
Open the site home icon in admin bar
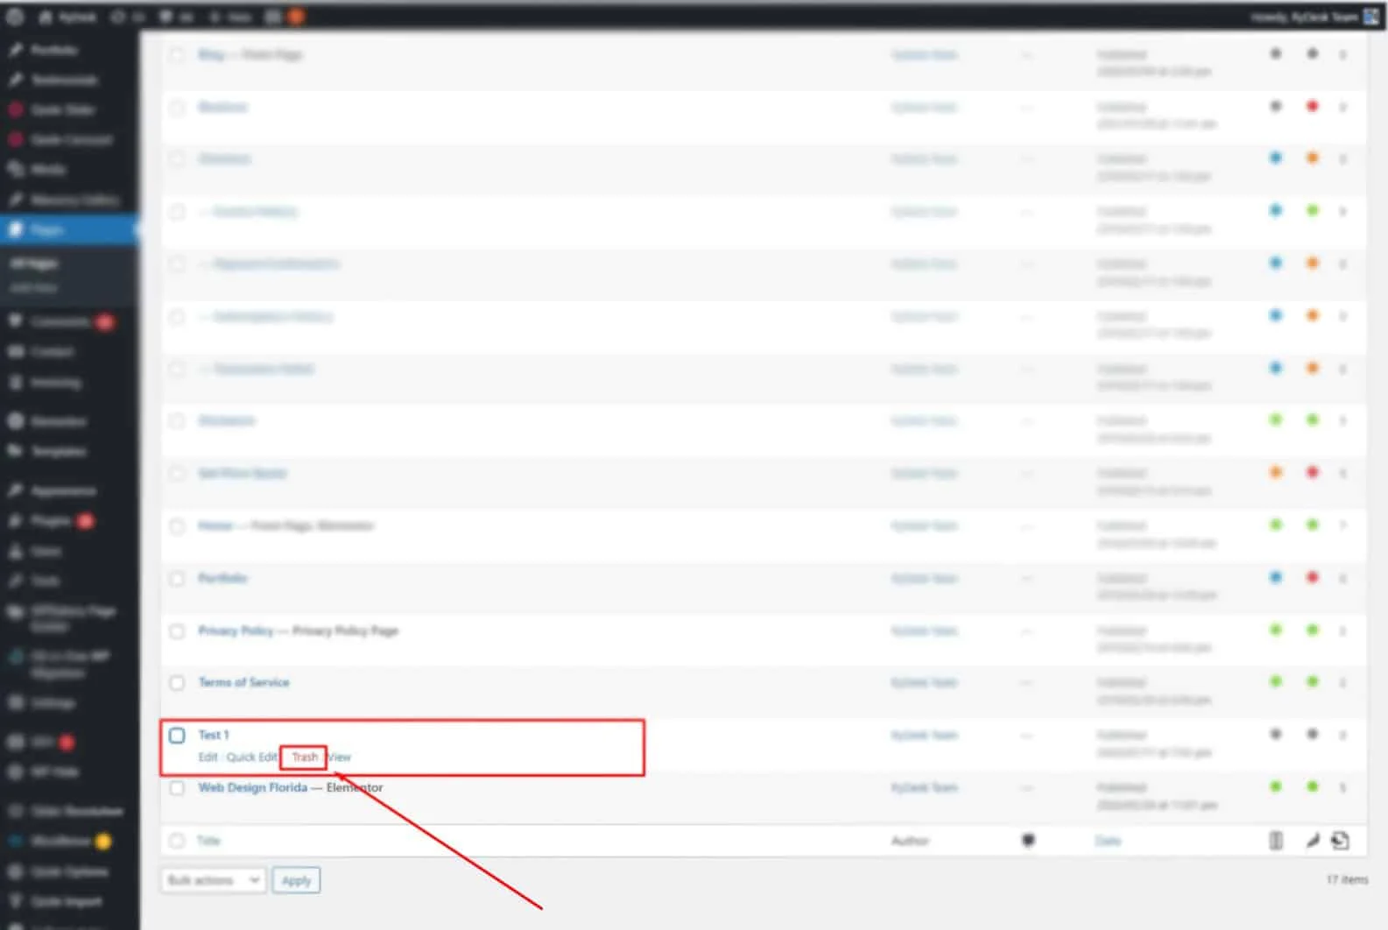[x=67, y=17]
